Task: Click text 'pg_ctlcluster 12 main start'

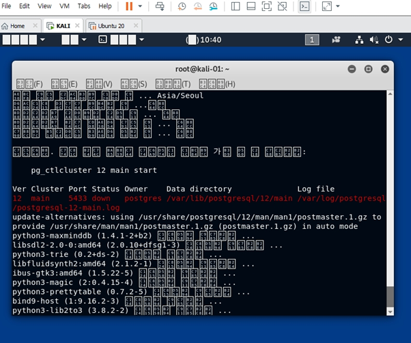Action: pyautogui.click(x=94, y=170)
